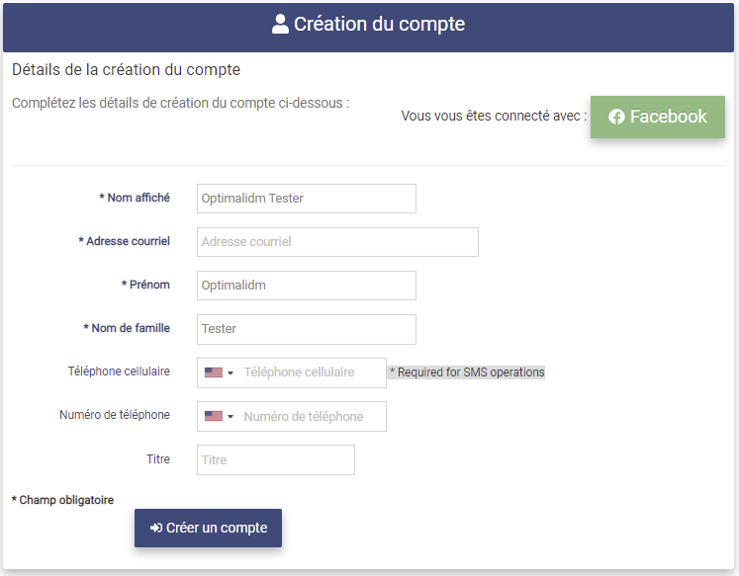Click the user icon in header

click(x=280, y=25)
